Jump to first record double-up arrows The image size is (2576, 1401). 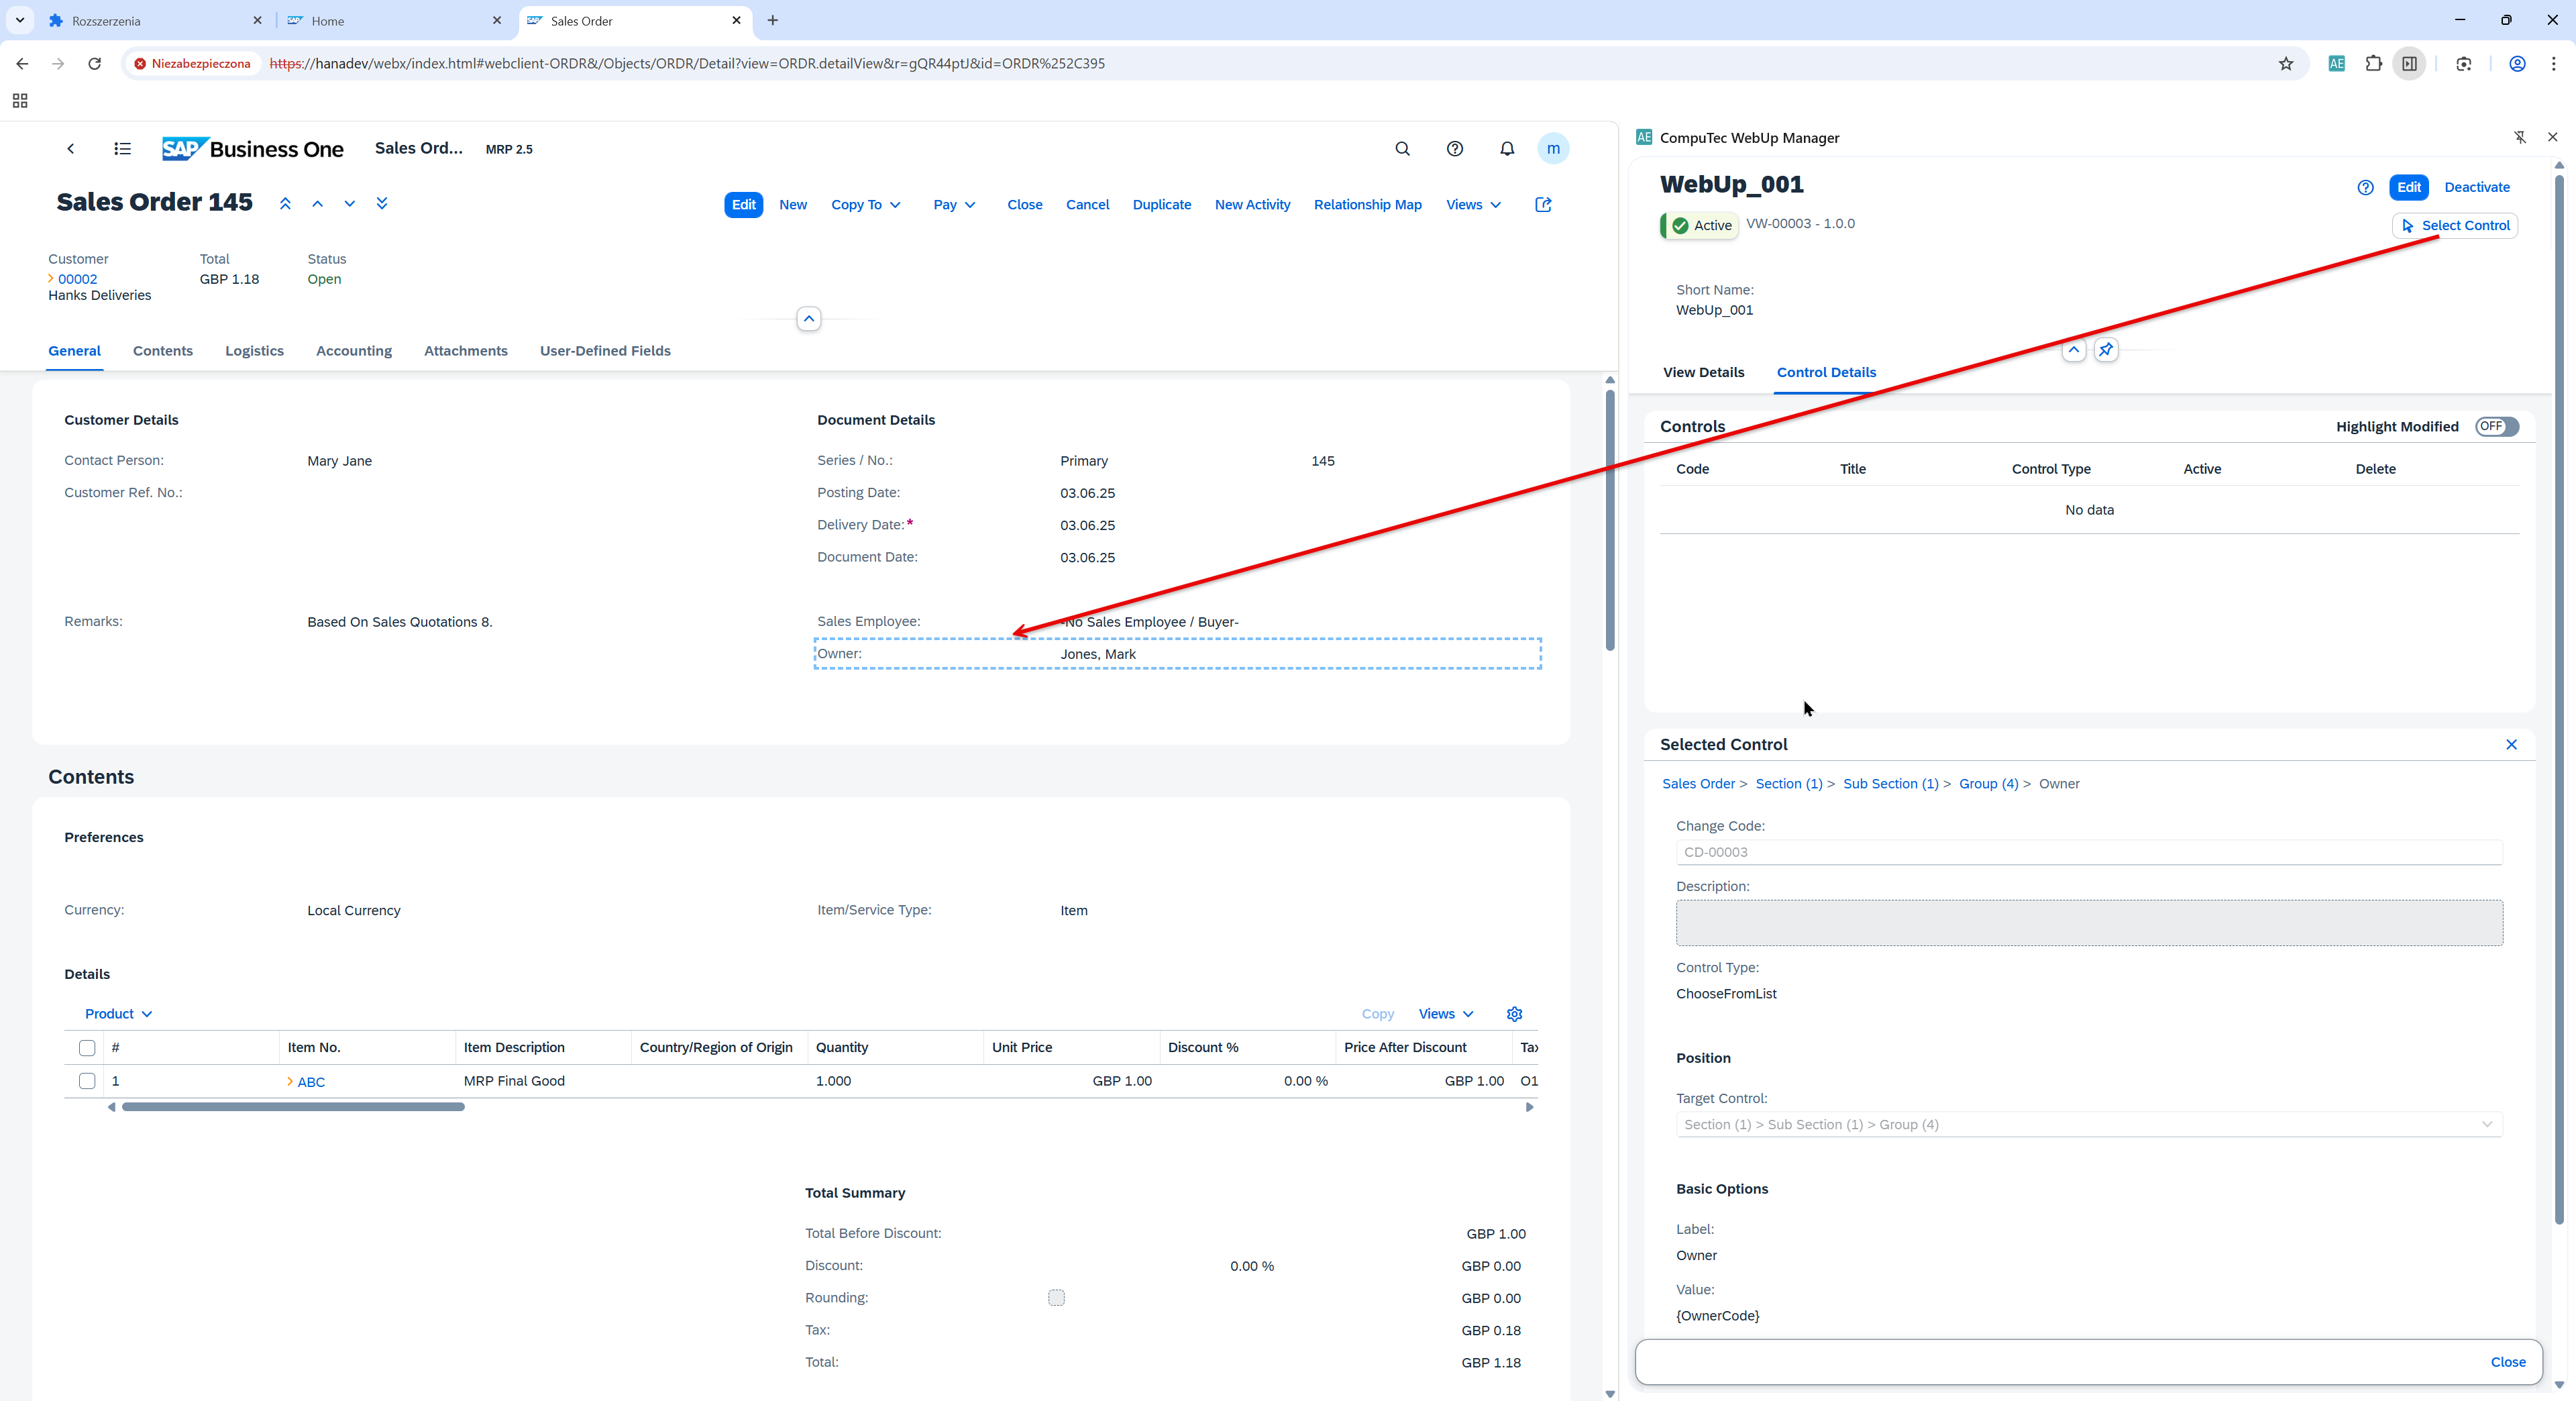[x=285, y=204]
